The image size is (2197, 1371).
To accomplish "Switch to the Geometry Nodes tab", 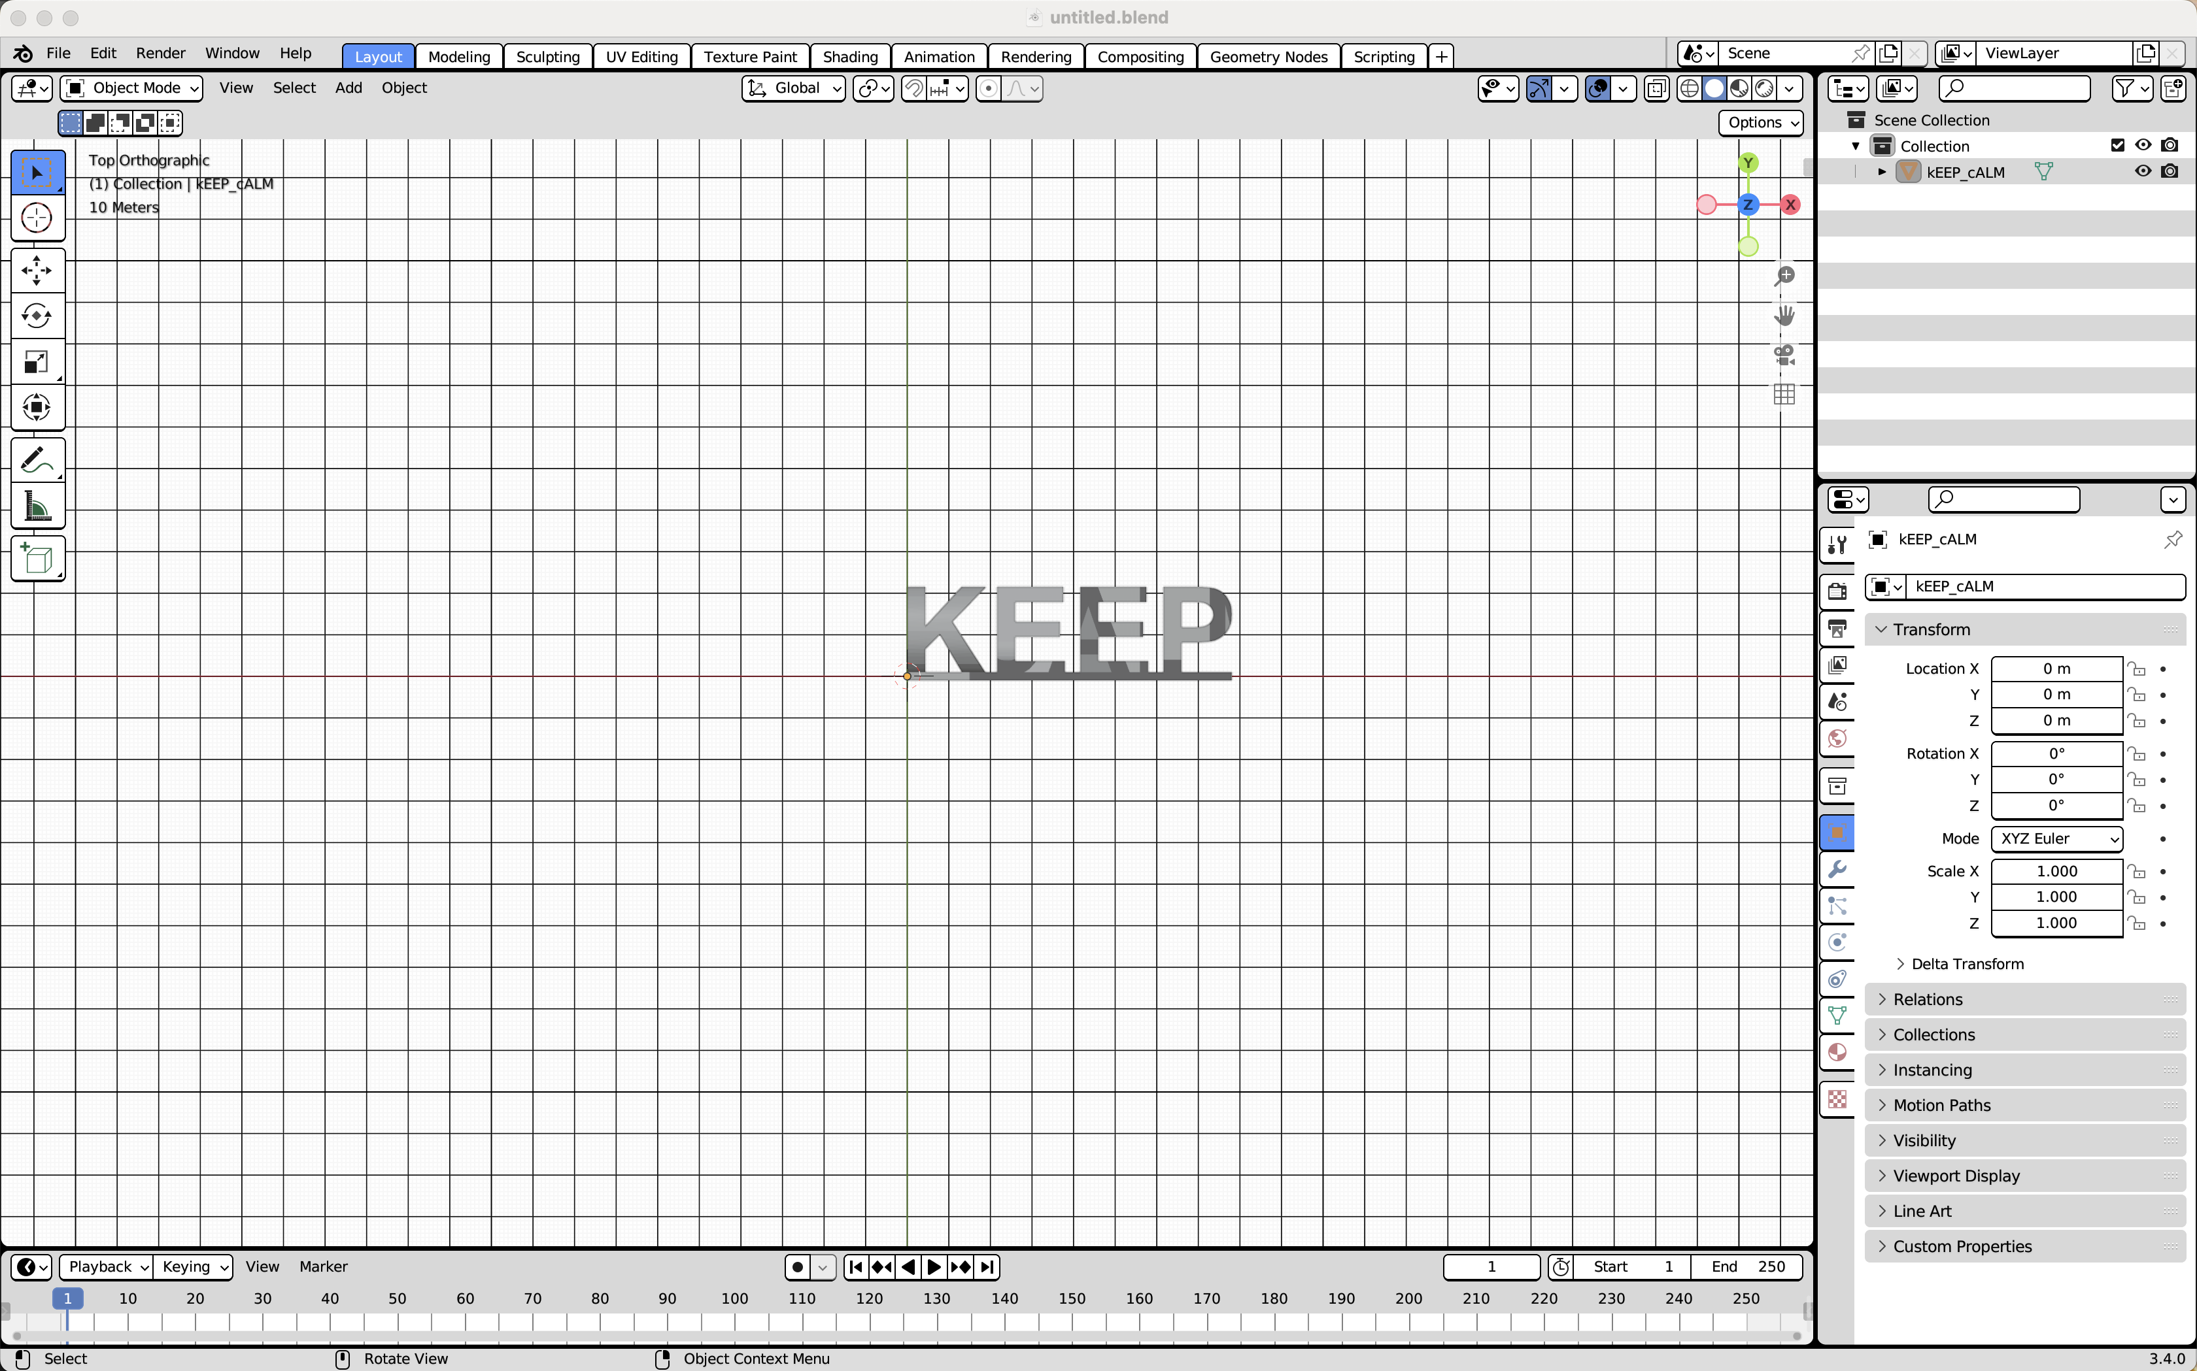I will coord(1268,56).
